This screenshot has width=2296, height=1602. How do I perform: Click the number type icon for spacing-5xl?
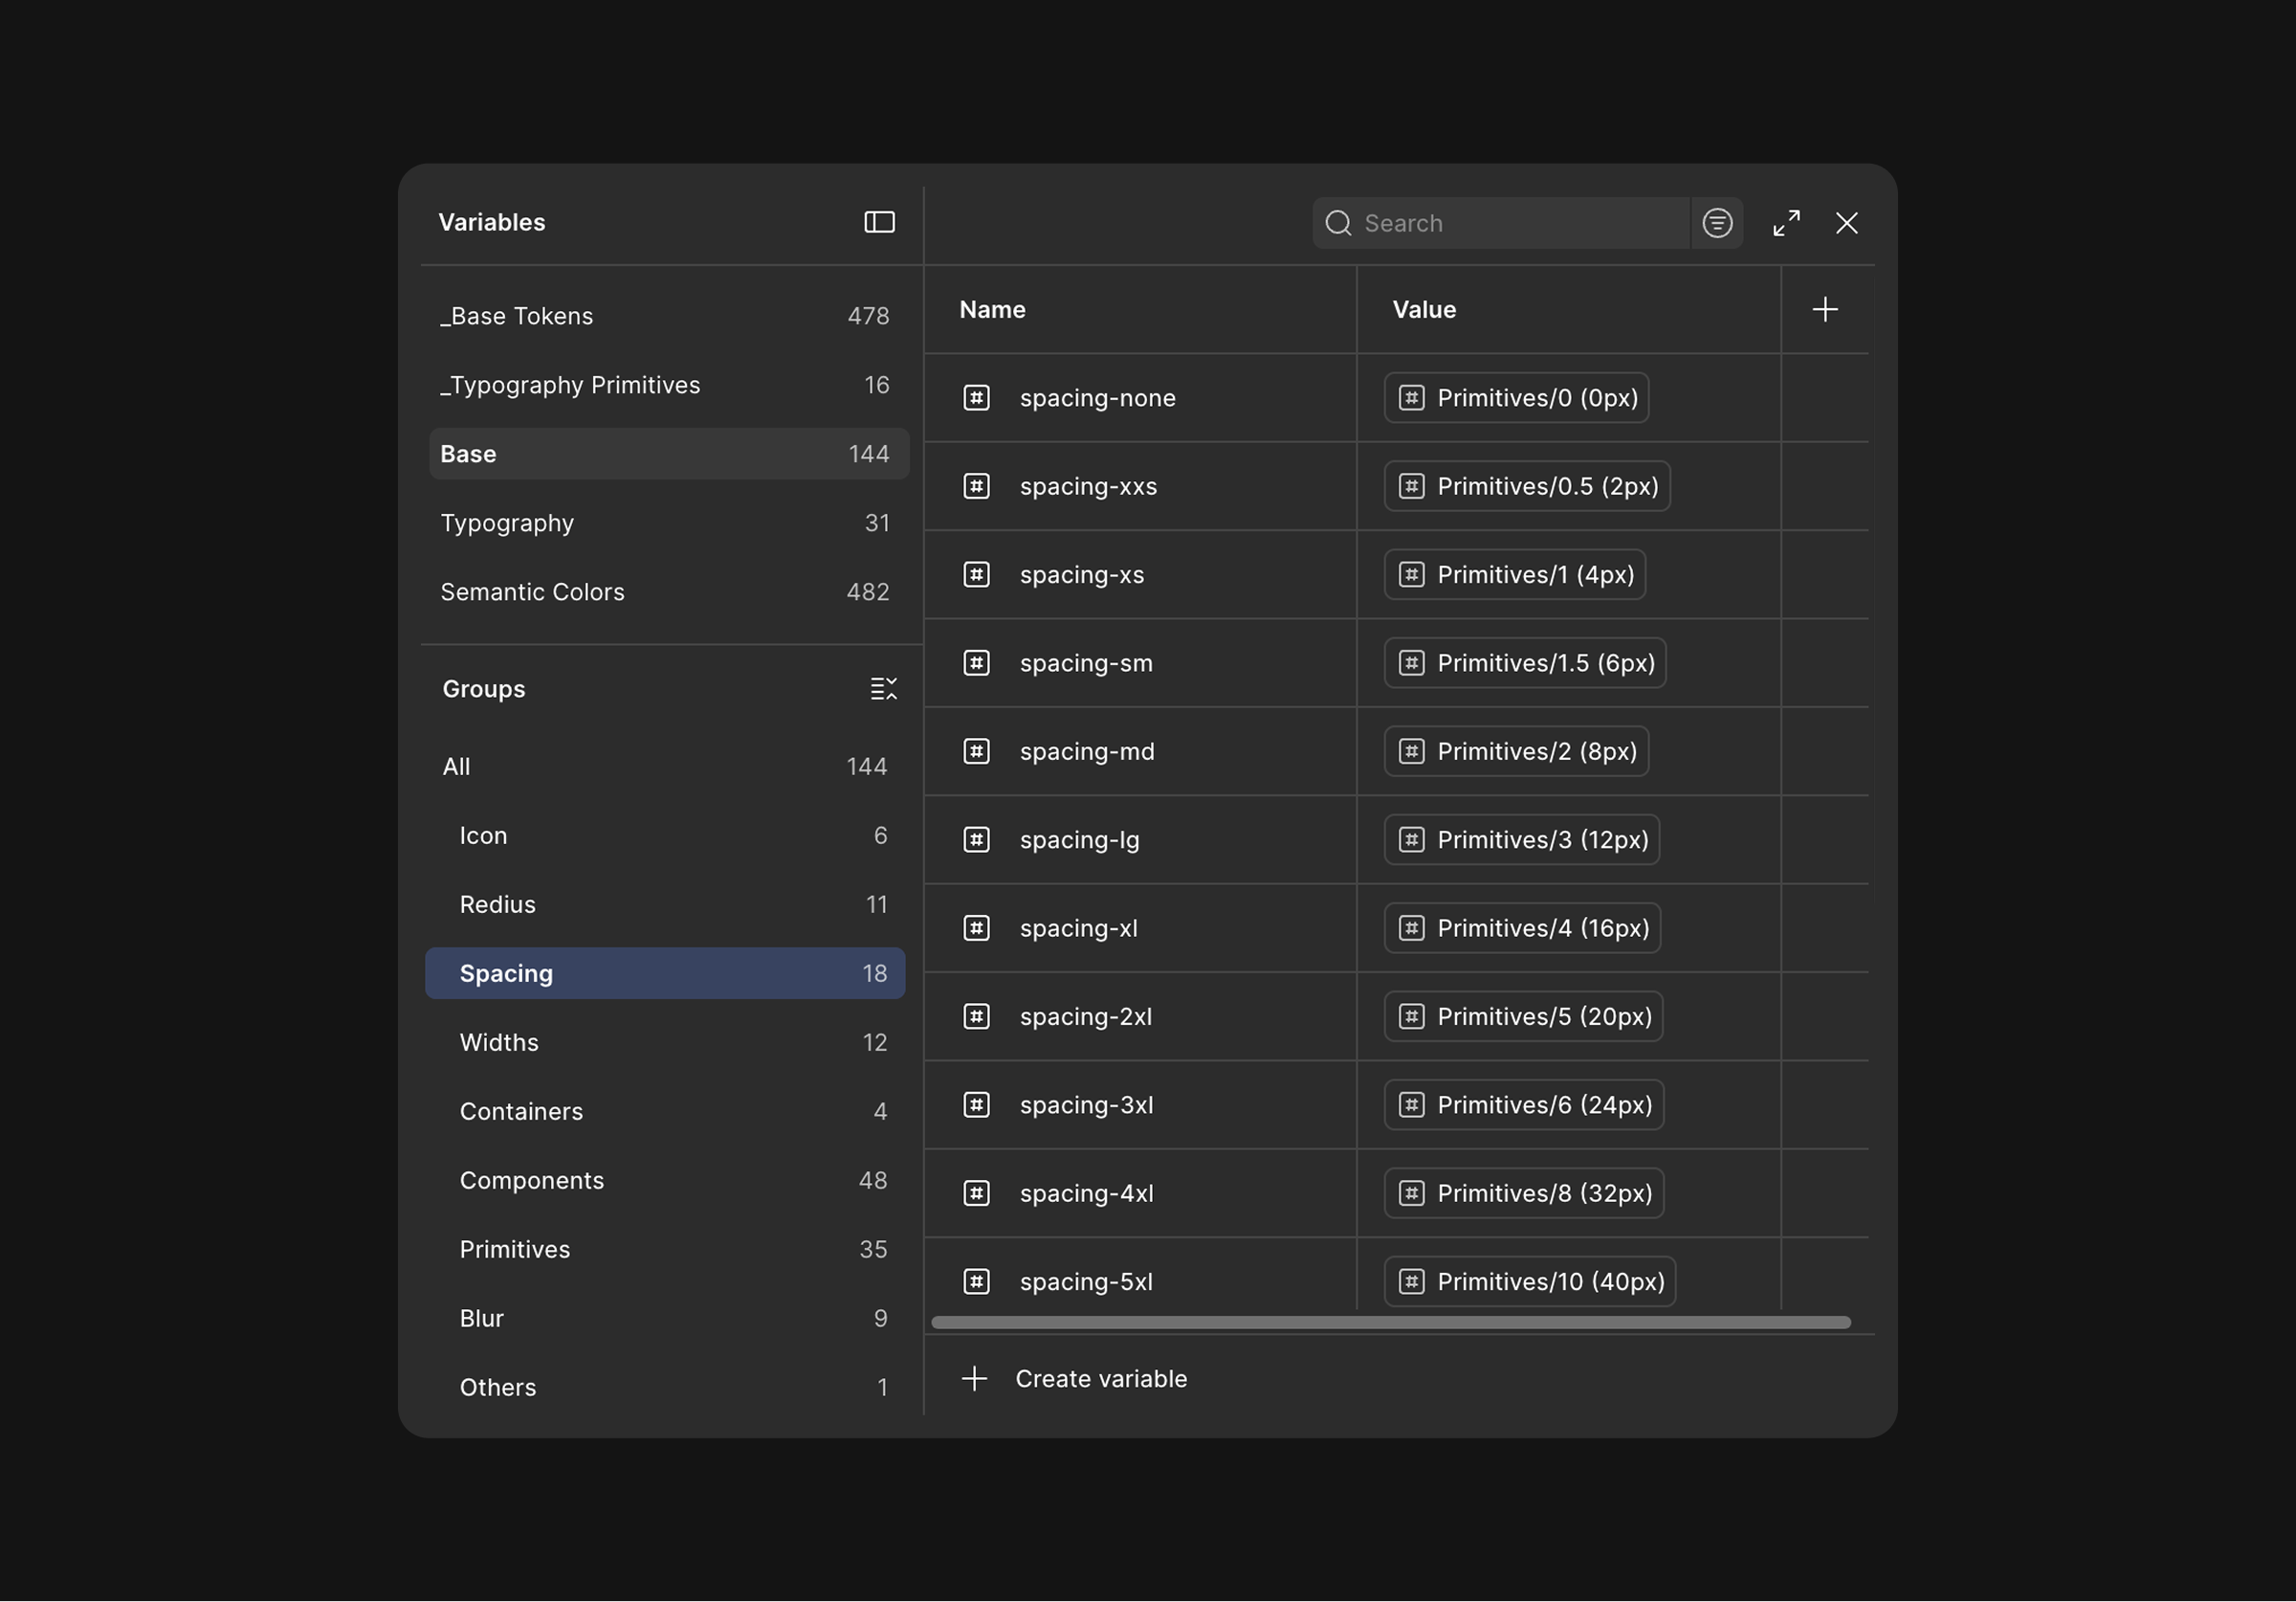pyautogui.click(x=976, y=1281)
